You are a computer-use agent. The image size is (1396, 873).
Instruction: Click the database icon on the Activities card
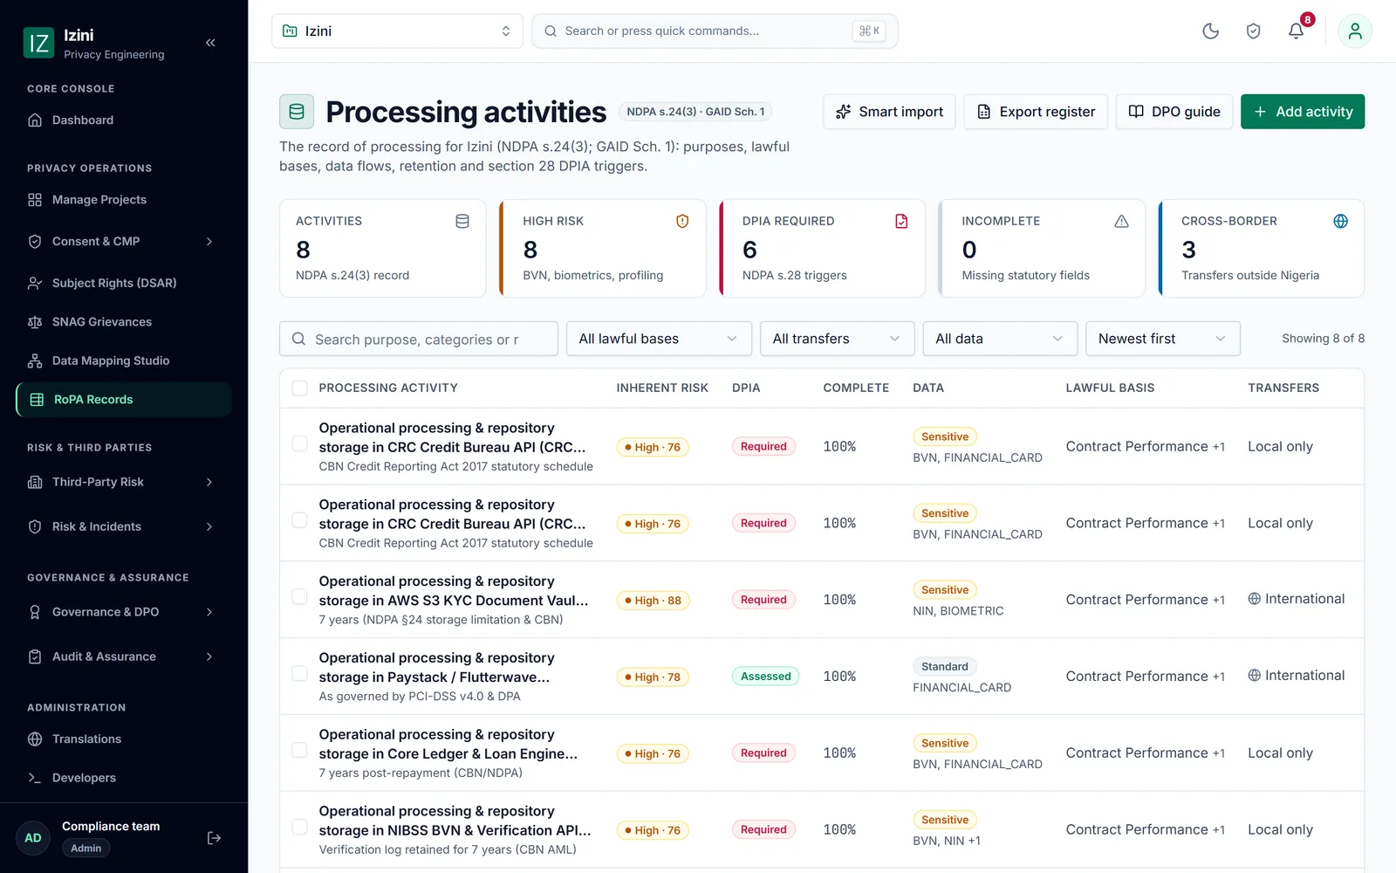[462, 222]
